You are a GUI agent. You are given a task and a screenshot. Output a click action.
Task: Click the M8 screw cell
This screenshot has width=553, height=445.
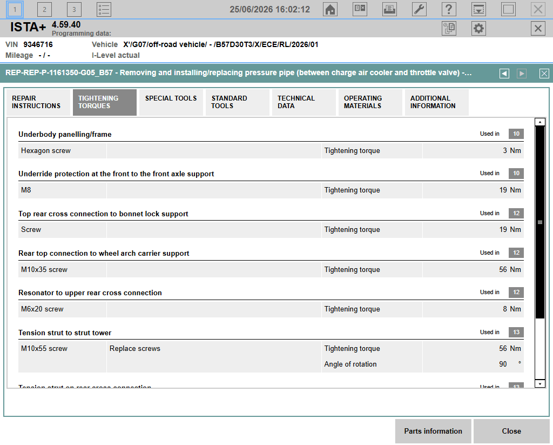(62, 190)
